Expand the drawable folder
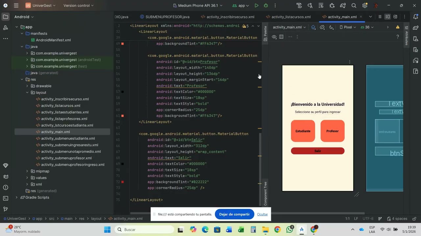This screenshot has width=421, height=236. pyautogui.click(x=27, y=86)
